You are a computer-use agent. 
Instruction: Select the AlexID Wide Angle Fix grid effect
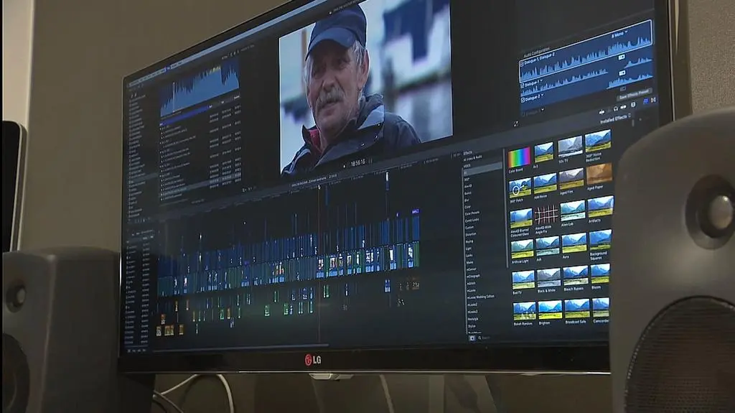[x=546, y=215]
